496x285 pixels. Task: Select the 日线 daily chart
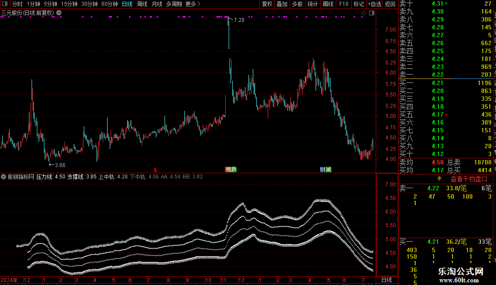tap(127, 4)
